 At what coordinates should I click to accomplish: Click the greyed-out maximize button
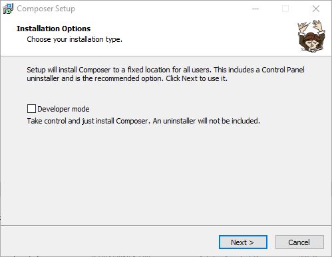[x=285, y=9]
